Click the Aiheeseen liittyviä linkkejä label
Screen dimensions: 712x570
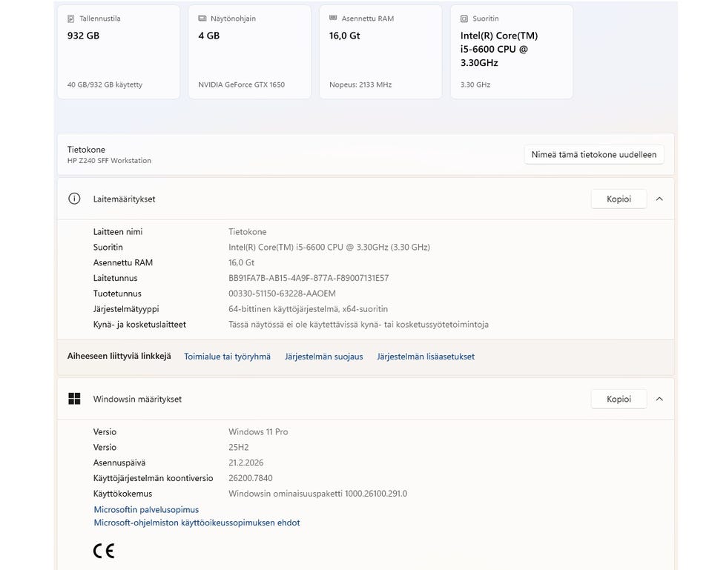[119, 357]
